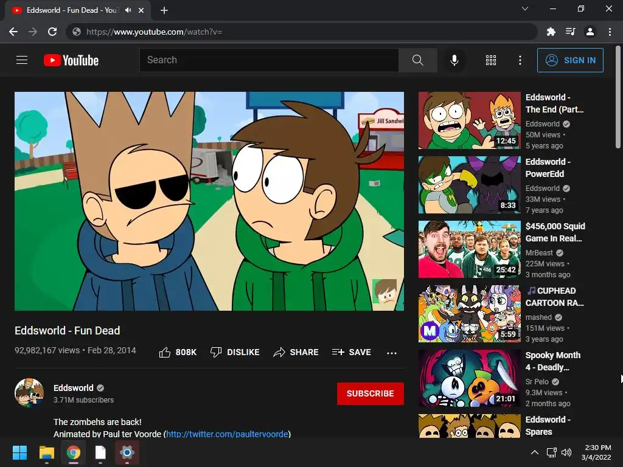The height and width of the screenshot is (467, 623).
Task: Go to the YouTube home logo
Action: (71, 60)
